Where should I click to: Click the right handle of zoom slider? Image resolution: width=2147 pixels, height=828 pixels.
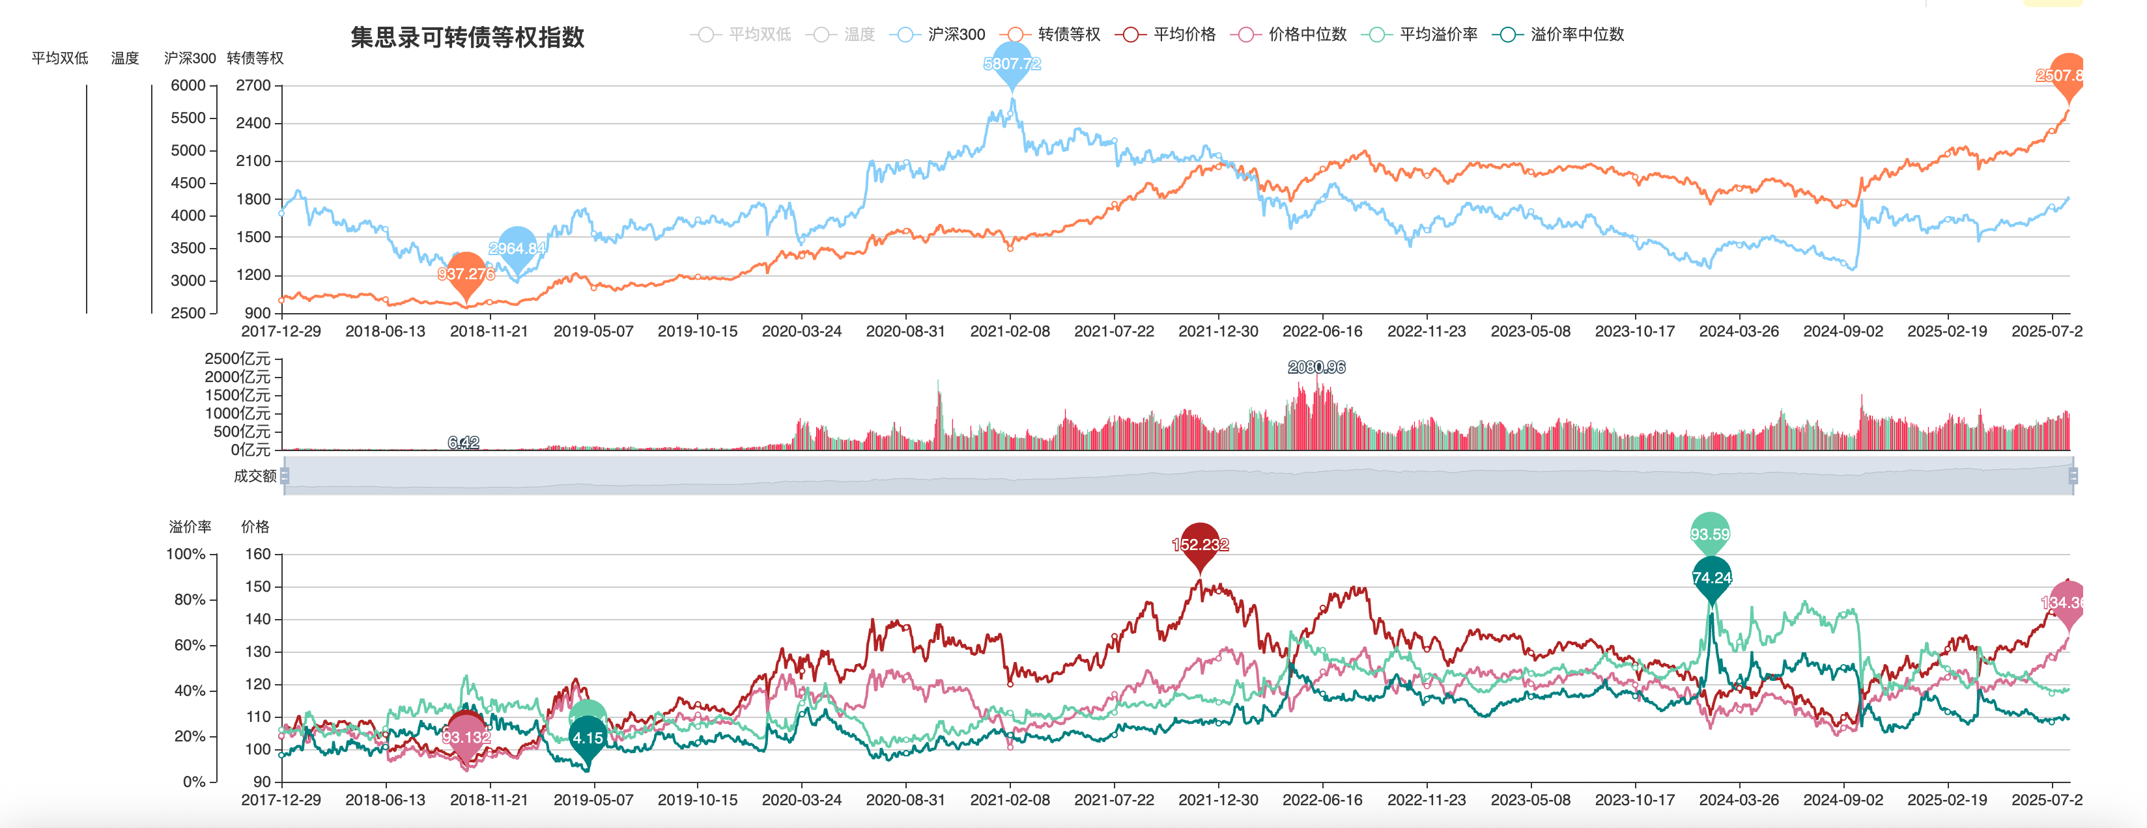click(x=2073, y=476)
